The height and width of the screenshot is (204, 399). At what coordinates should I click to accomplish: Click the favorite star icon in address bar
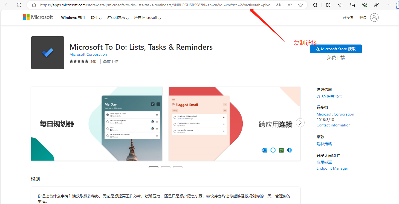[300, 5]
